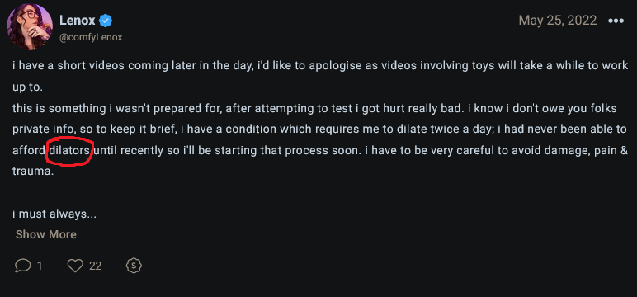Visit the @comfyLenox handle link
Screen dimensions: 637x297
point(91,38)
